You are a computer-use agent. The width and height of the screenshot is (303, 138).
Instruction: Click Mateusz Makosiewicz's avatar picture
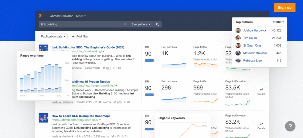pos(238,53)
